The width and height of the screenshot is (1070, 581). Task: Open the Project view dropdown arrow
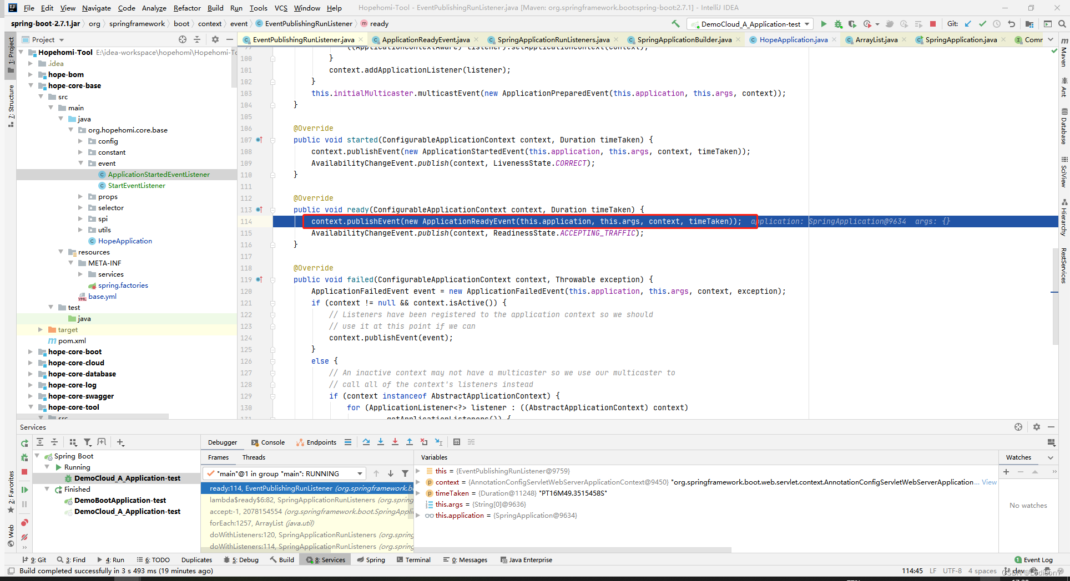tap(62, 40)
